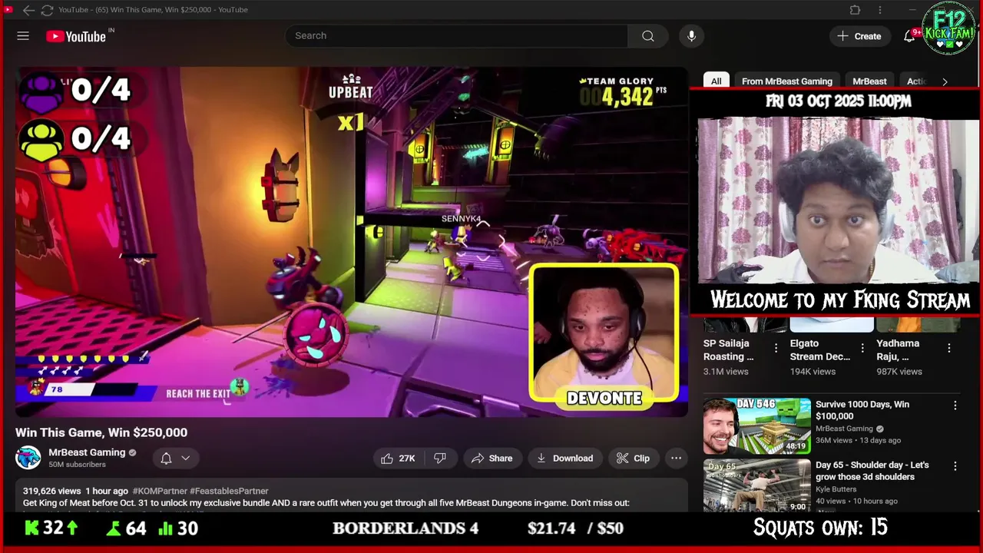Open options for Day 65 Shoulder day video
This screenshot has height=553, width=983.
pyautogui.click(x=955, y=466)
